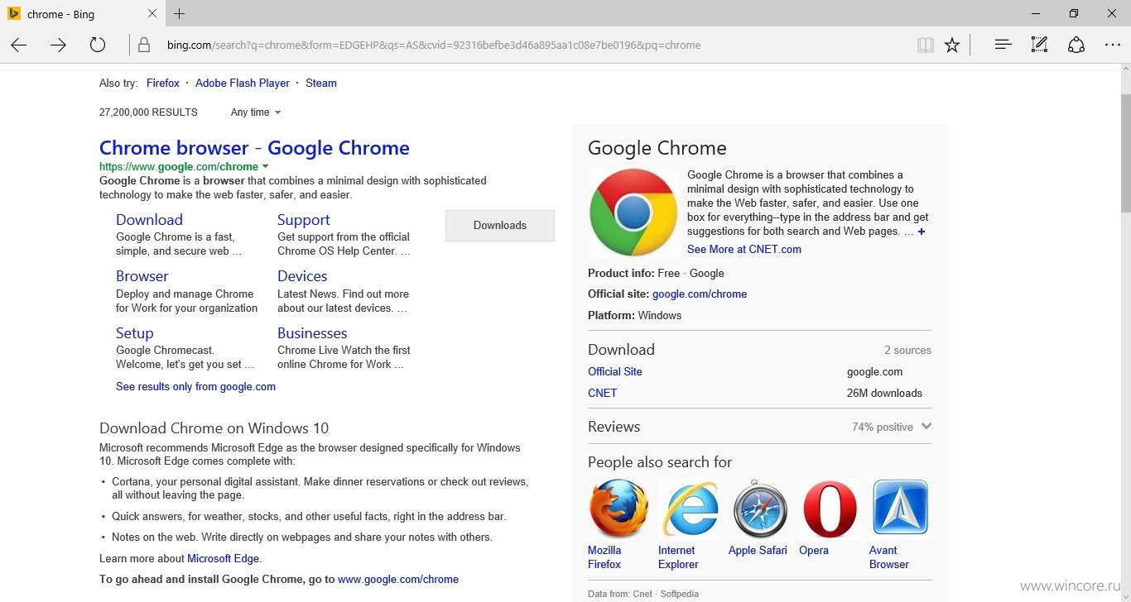Image resolution: width=1131 pixels, height=602 pixels.
Task: Click the Mozilla Firefox icon
Action: [x=618, y=509]
